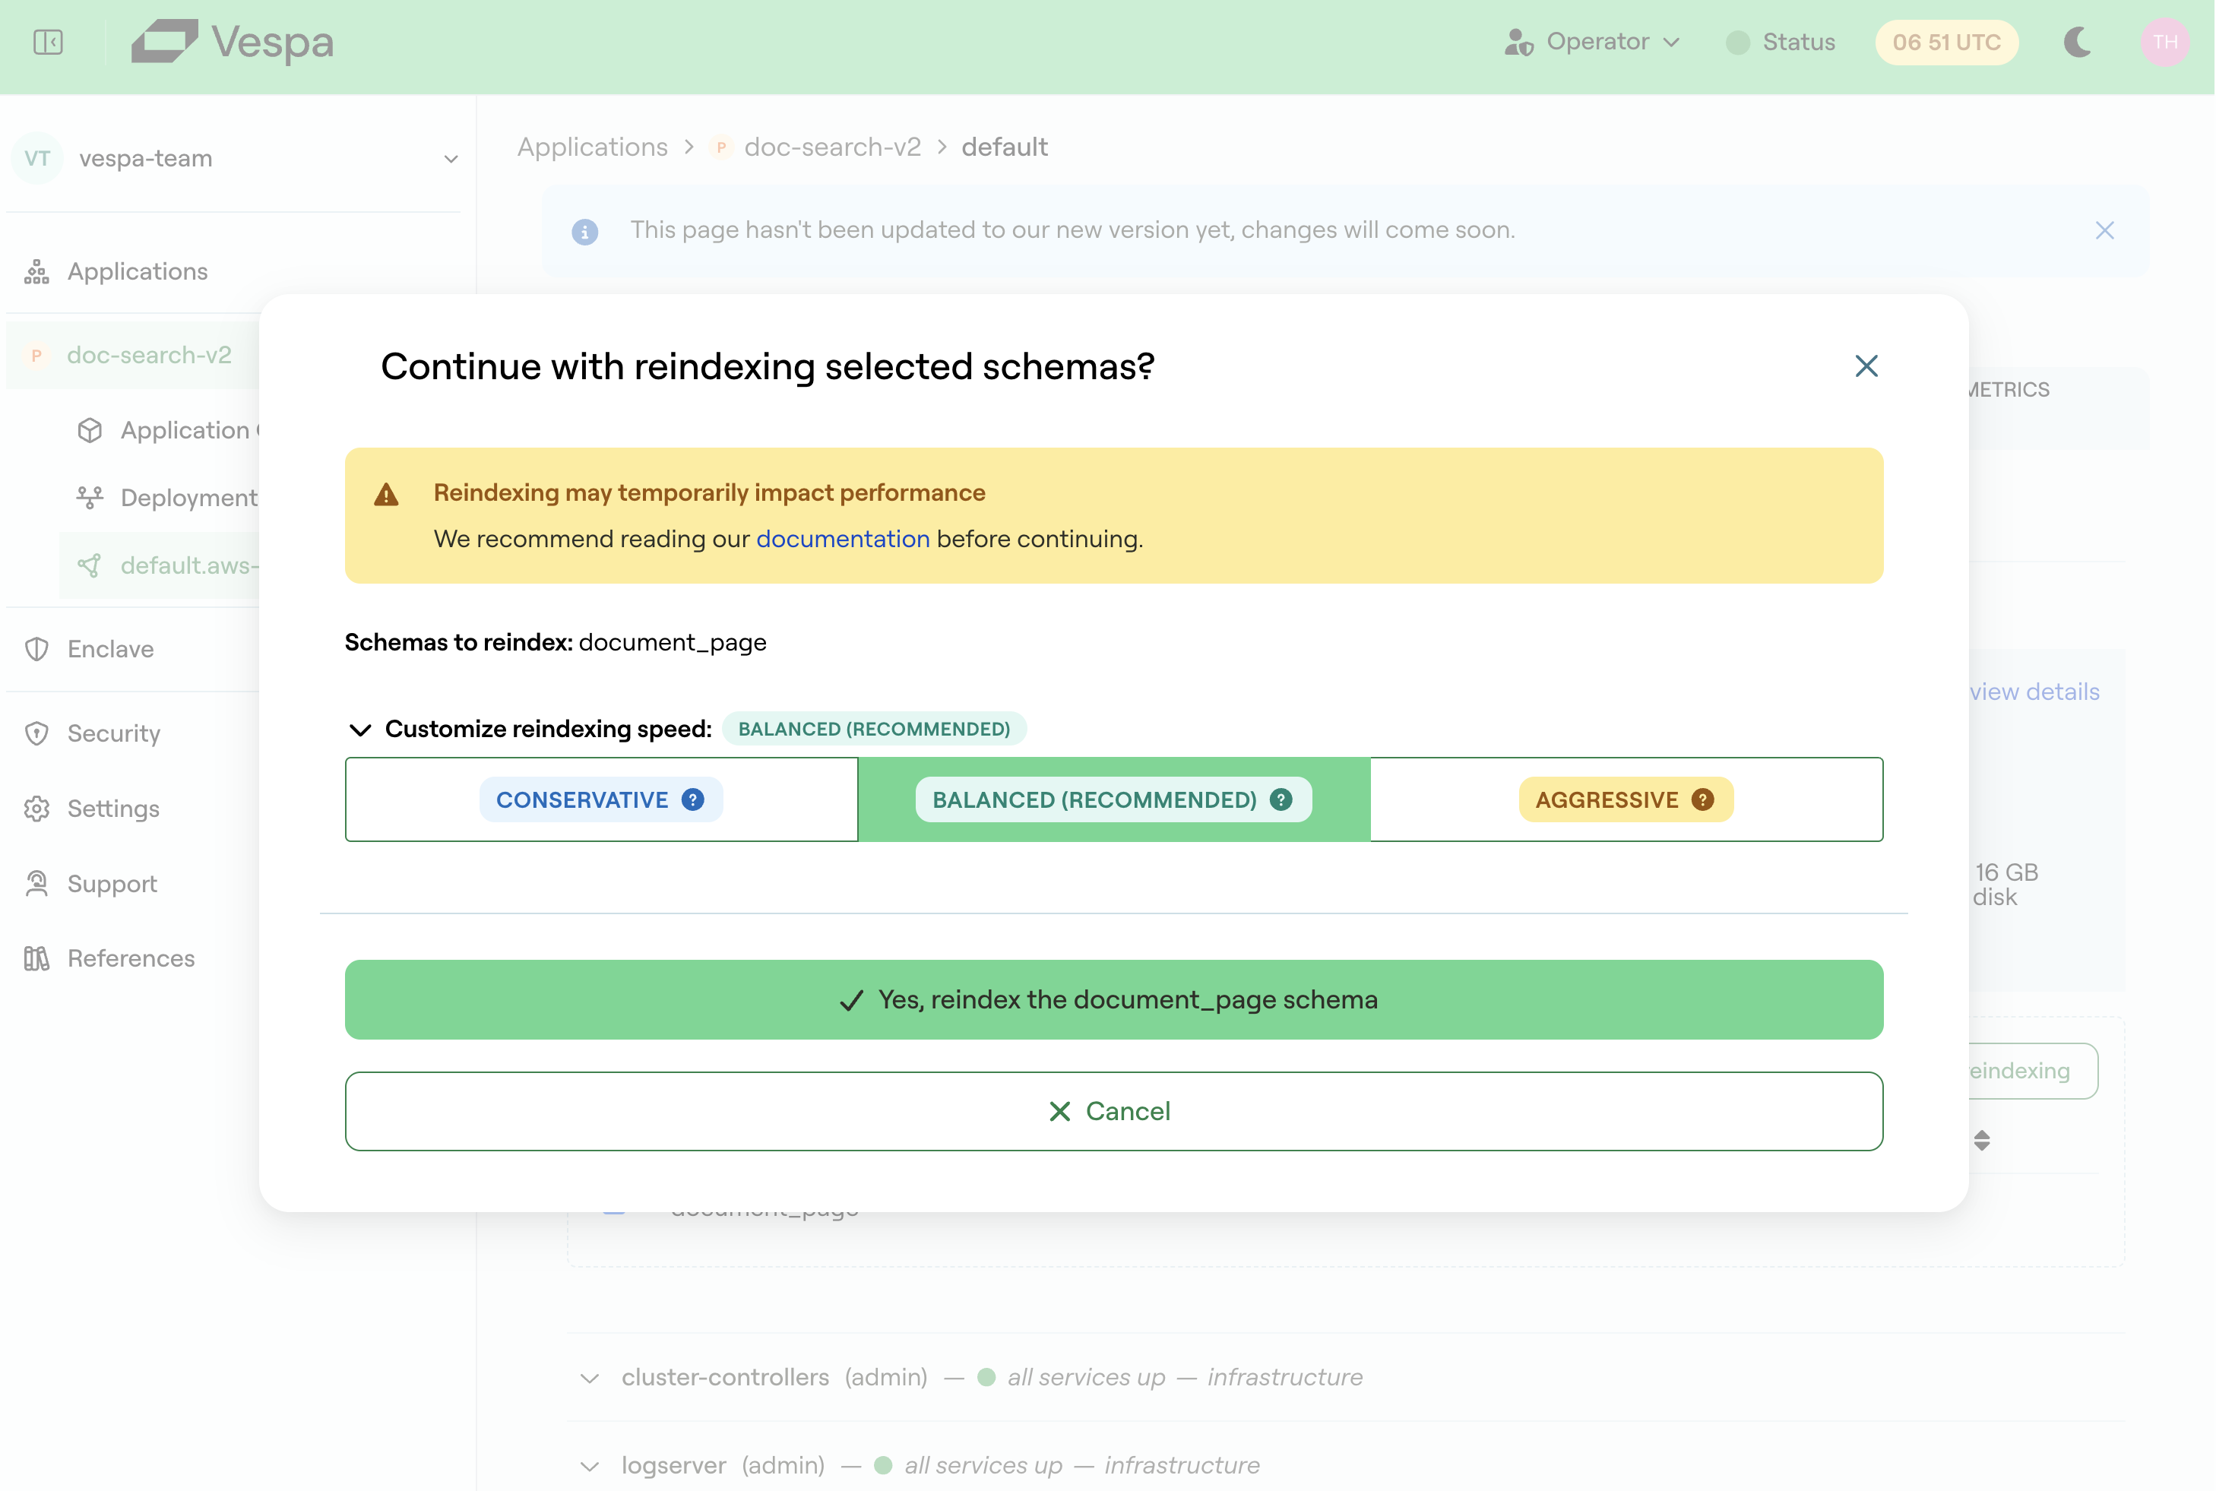Click the METRICS tab
The width and height of the screenshot is (2216, 1491).
pyautogui.click(x=2009, y=390)
